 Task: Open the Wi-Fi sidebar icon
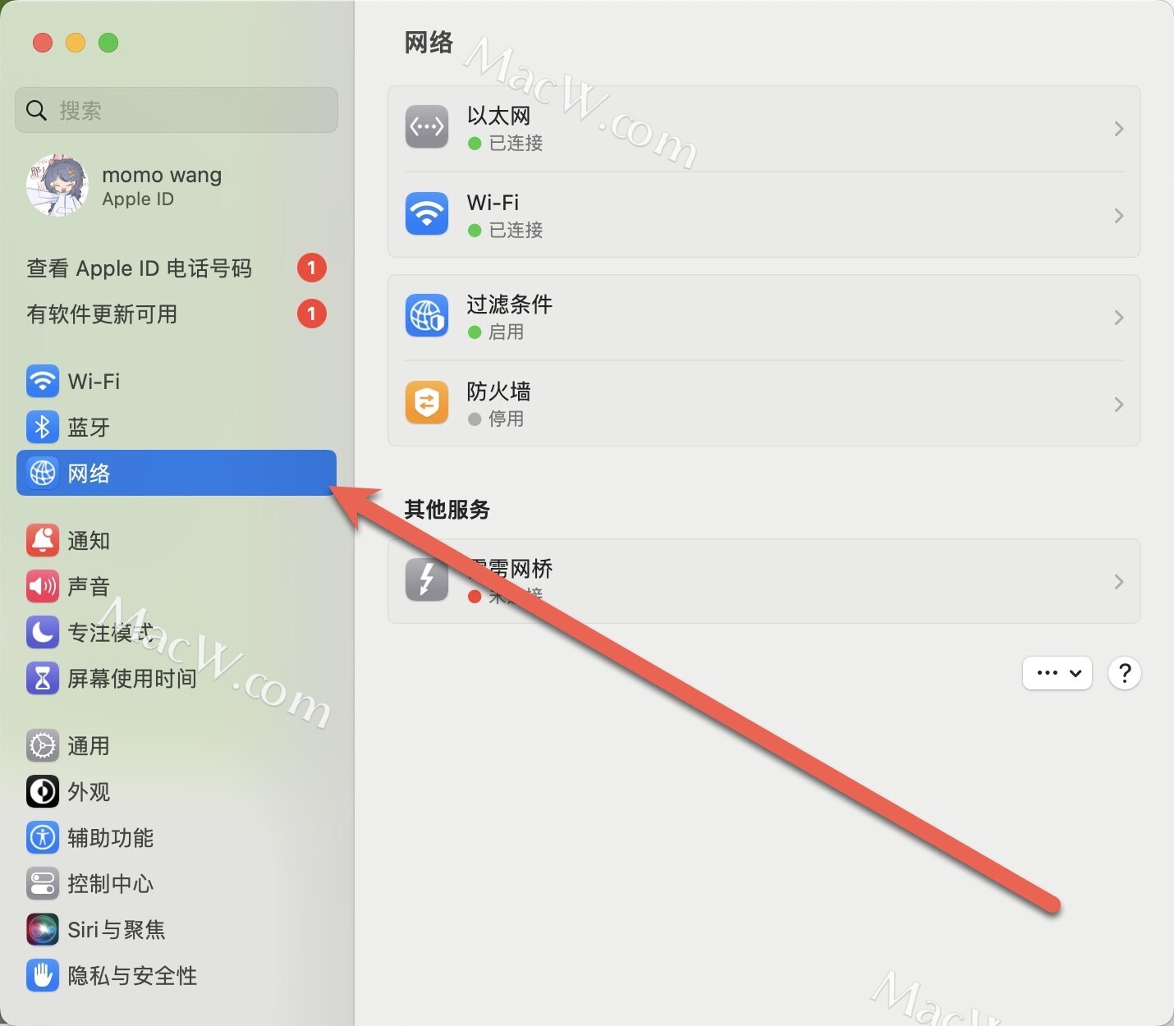[x=43, y=381]
